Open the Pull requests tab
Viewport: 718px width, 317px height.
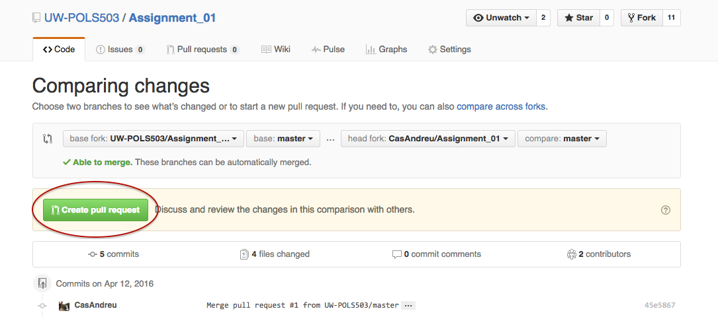203,50
